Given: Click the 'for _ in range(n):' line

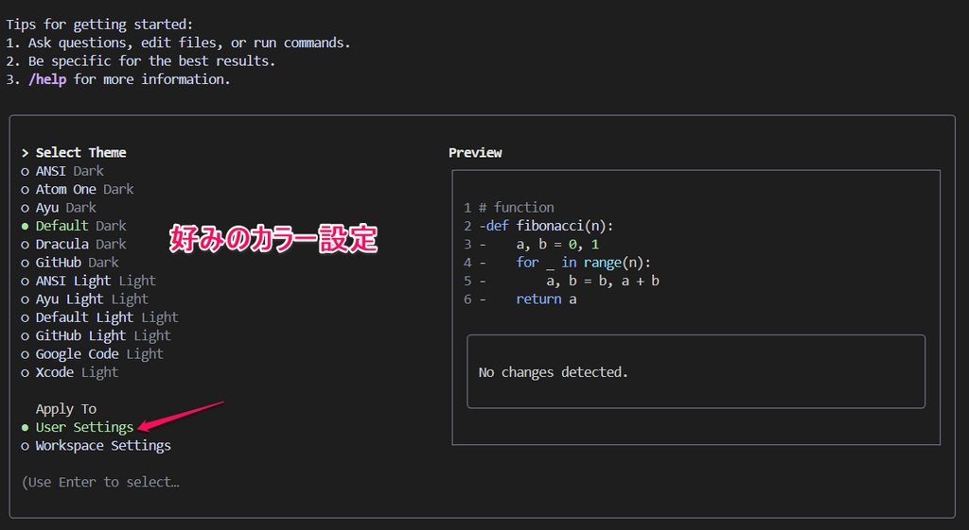Looking at the screenshot, I should point(583,263).
